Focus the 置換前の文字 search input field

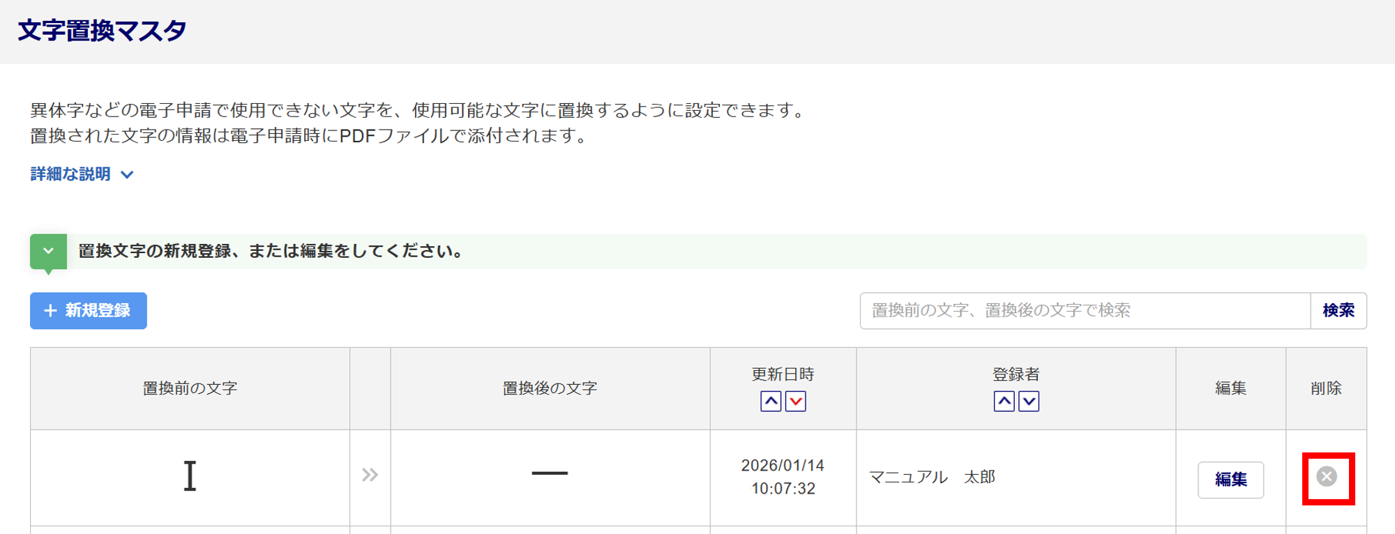click(x=1085, y=311)
